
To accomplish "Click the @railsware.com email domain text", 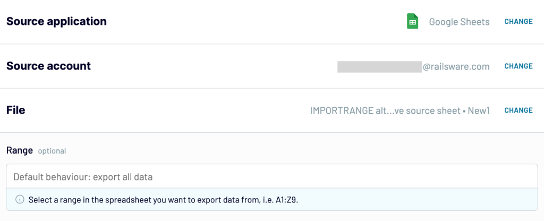I will [456, 66].
